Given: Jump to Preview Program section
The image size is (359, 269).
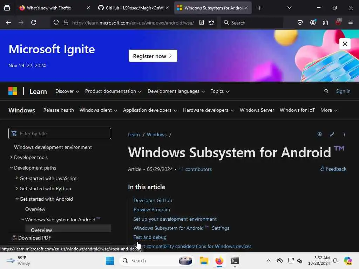Looking at the screenshot, I should tap(151, 209).
